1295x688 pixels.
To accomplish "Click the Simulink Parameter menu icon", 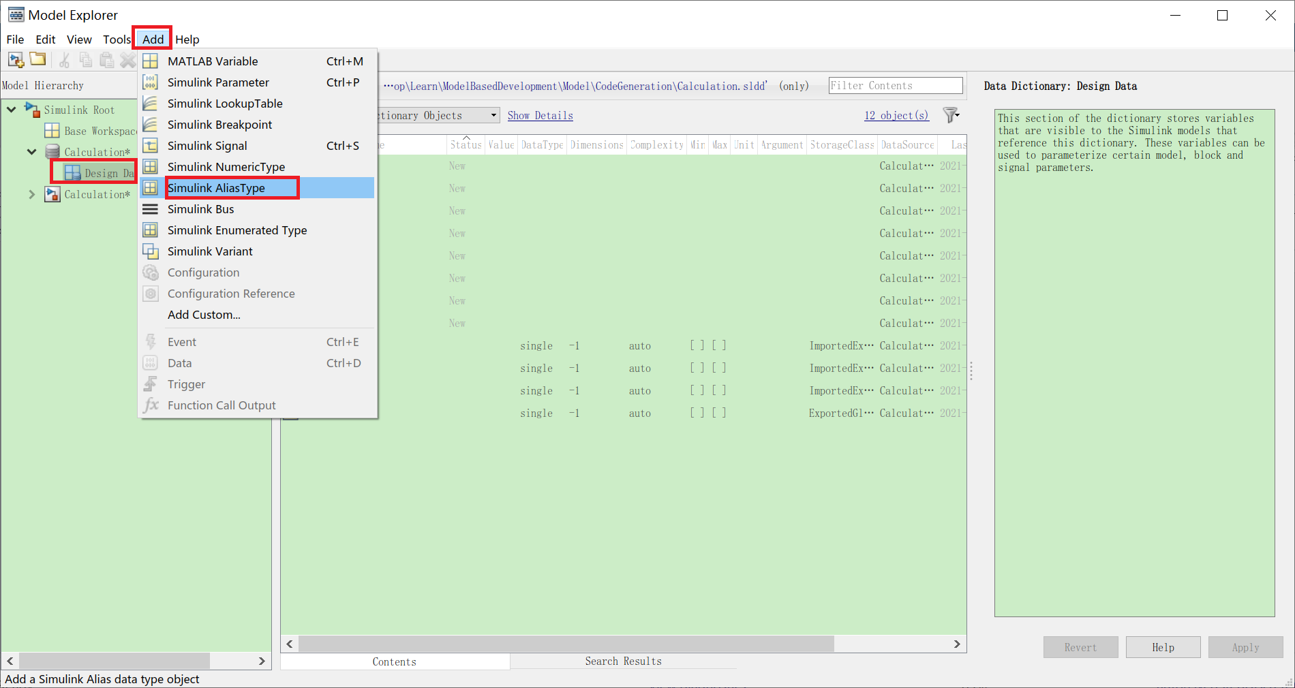I will (x=151, y=82).
